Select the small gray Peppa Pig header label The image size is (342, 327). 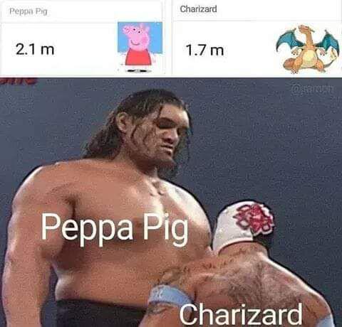pyautogui.click(x=28, y=11)
